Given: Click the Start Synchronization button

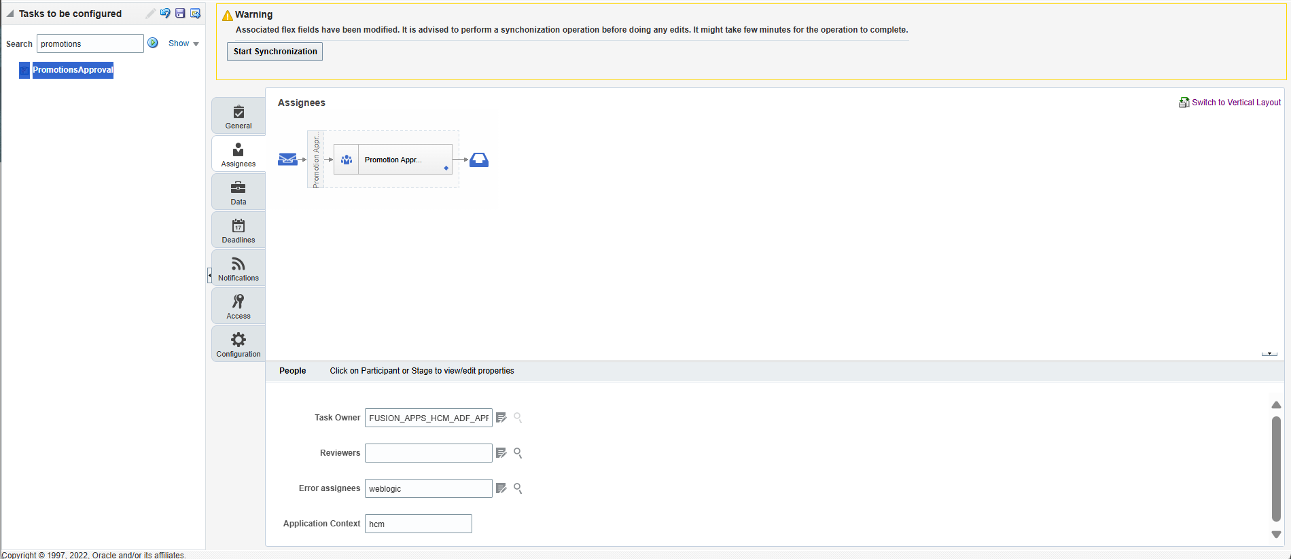Looking at the screenshot, I should [x=275, y=52].
